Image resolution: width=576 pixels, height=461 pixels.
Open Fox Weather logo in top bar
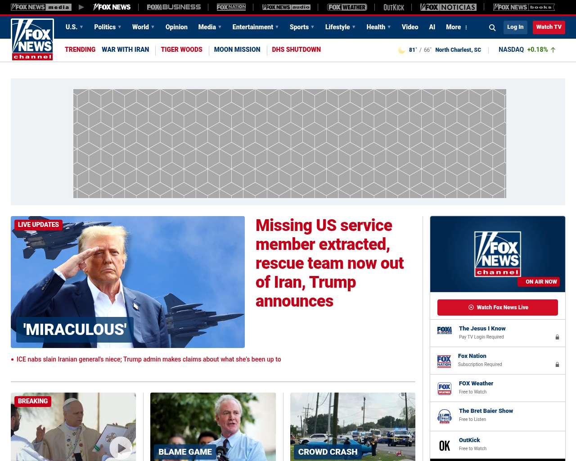click(x=347, y=7)
